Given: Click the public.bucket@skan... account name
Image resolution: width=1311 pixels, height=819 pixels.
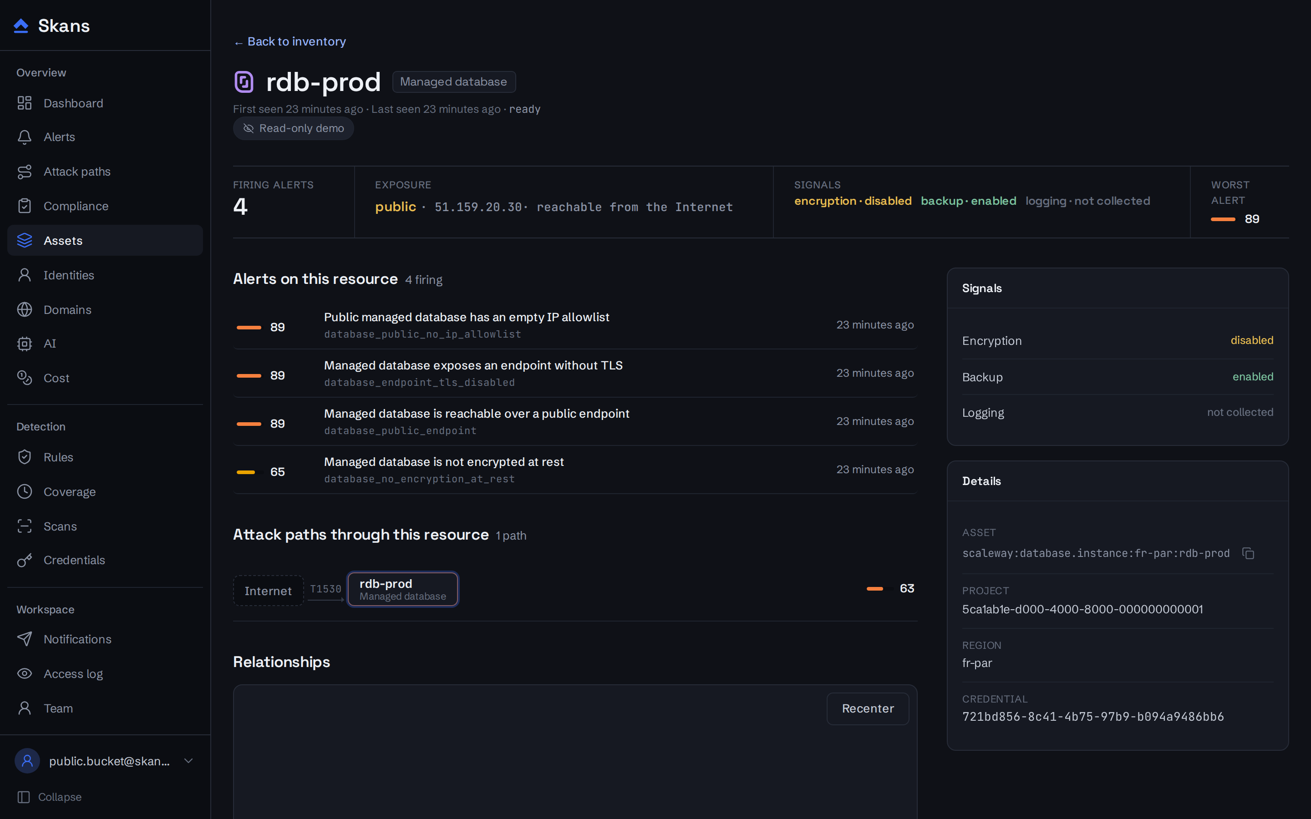Looking at the screenshot, I should [x=109, y=761].
